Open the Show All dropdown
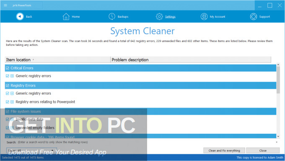The width and height of the screenshot is (285, 161). pos(31,150)
